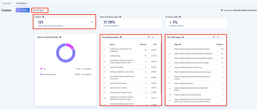Click the 17.19% share of authority value
The width and height of the screenshot is (259, 112).
coord(109,22)
